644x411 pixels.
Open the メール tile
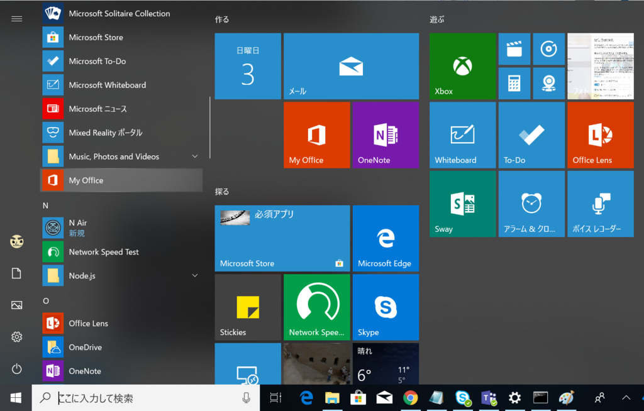pos(351,66)
